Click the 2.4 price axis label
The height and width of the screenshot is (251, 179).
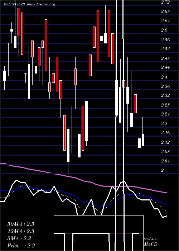(x=164, y=77)
